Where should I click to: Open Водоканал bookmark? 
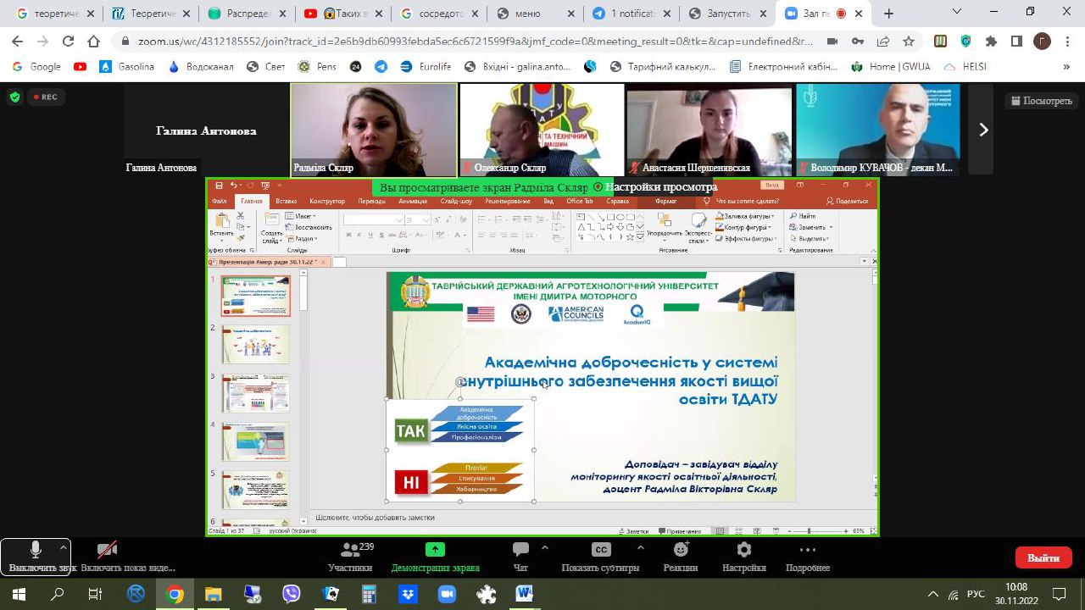[201, 67]
